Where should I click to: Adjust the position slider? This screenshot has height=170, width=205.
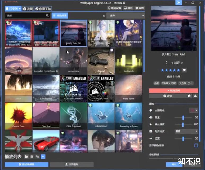183,139
